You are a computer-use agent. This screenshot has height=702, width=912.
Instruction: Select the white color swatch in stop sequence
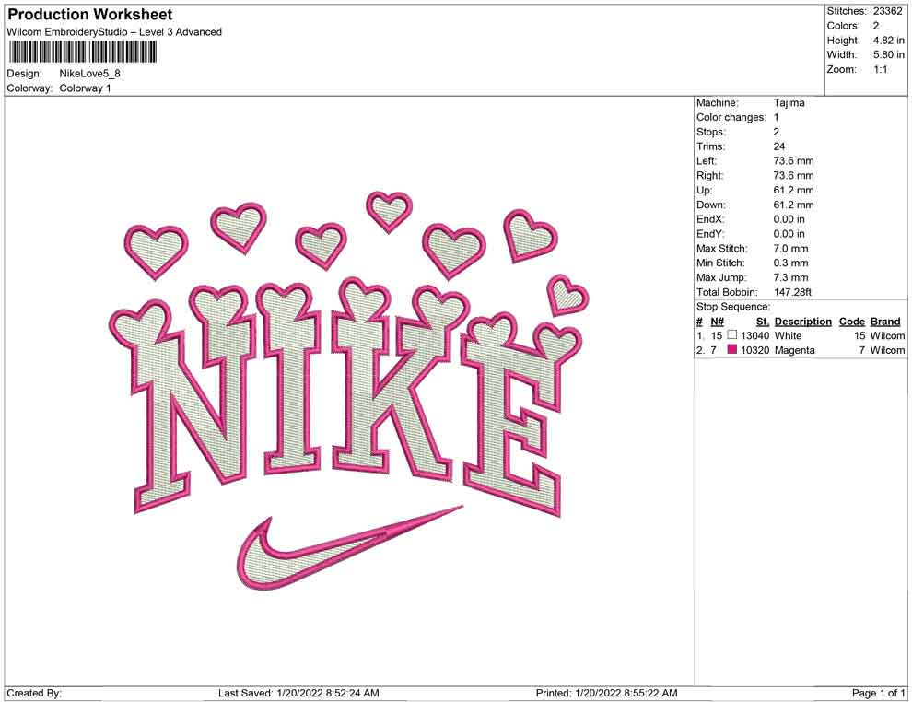732,335
